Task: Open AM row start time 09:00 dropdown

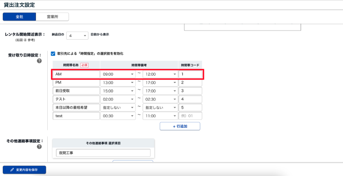Action: 118,74
